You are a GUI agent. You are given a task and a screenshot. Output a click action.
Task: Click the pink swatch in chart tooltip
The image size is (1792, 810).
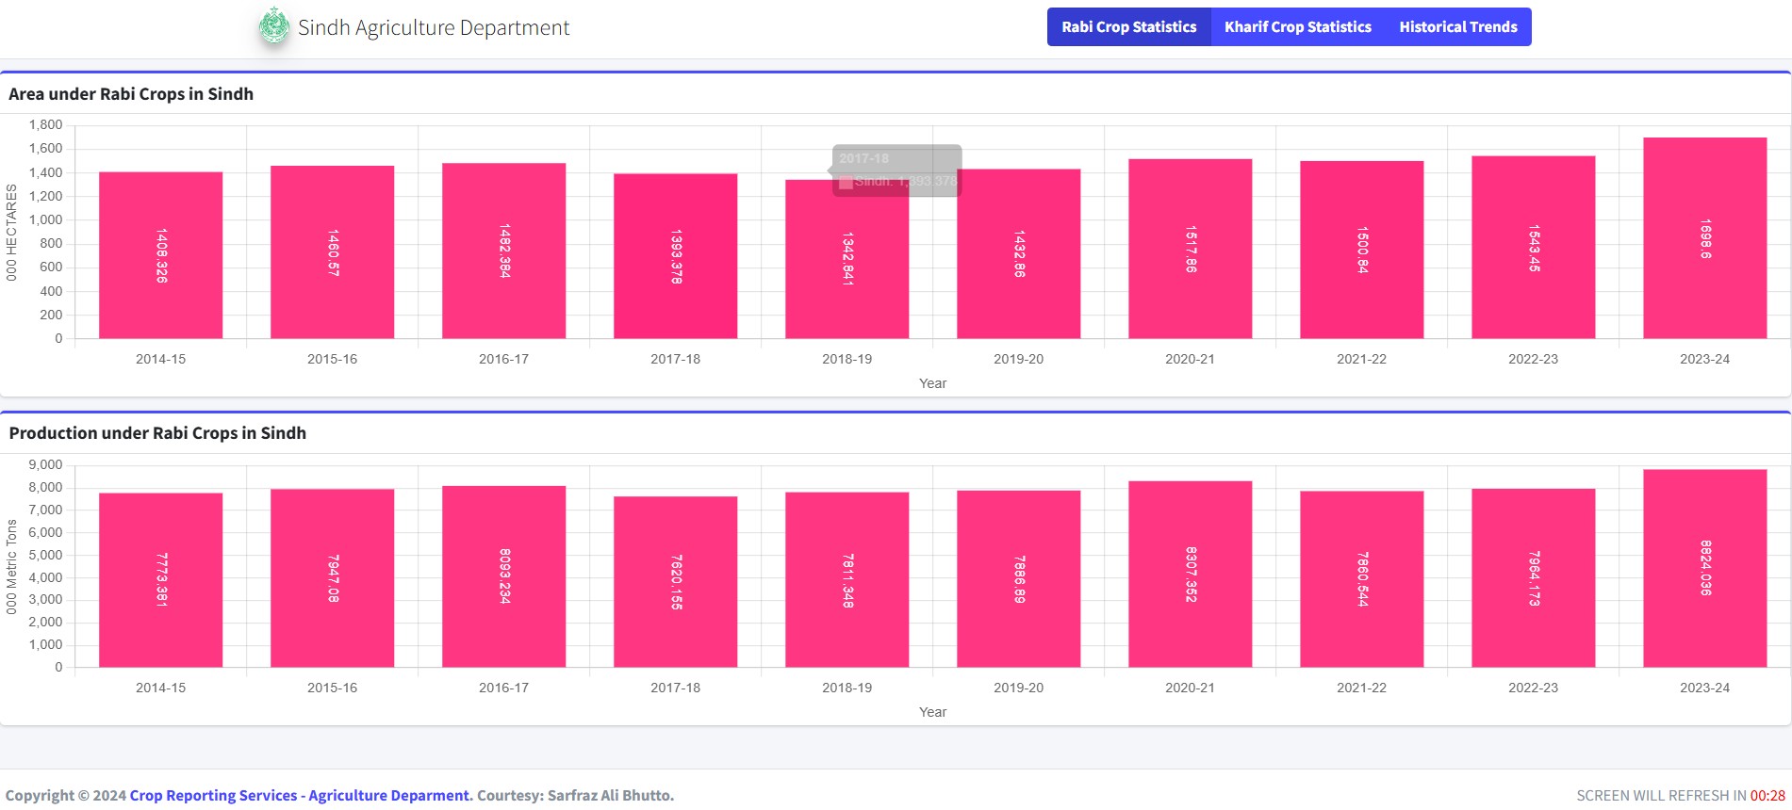click(846, 182)
